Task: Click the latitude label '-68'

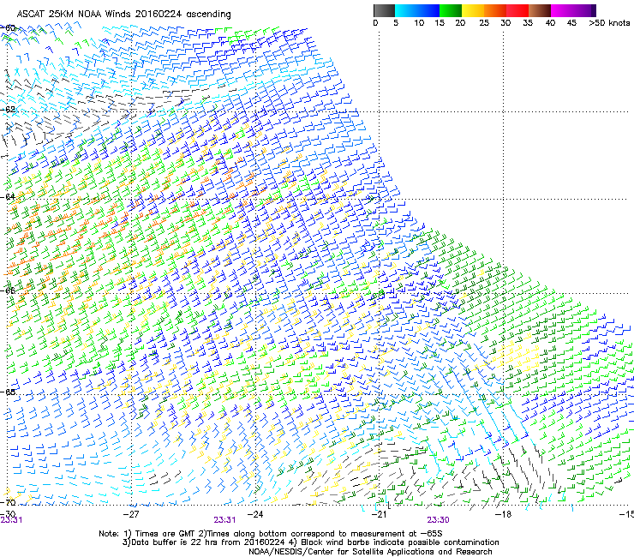Action: (x=8, y=392)
